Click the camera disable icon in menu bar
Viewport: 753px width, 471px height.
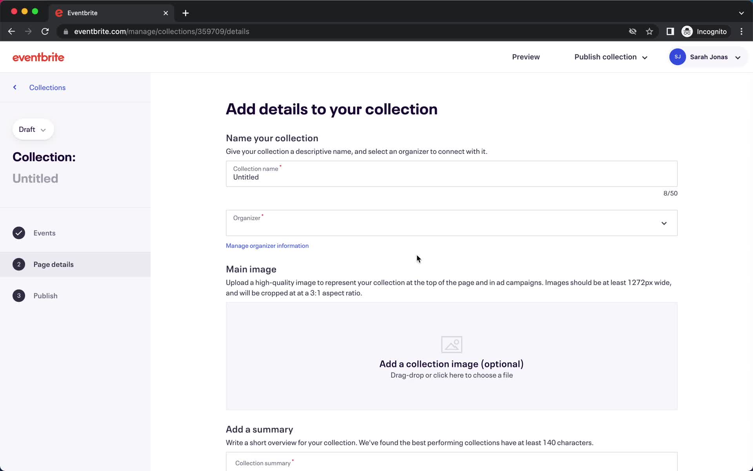tap(632, 31)
